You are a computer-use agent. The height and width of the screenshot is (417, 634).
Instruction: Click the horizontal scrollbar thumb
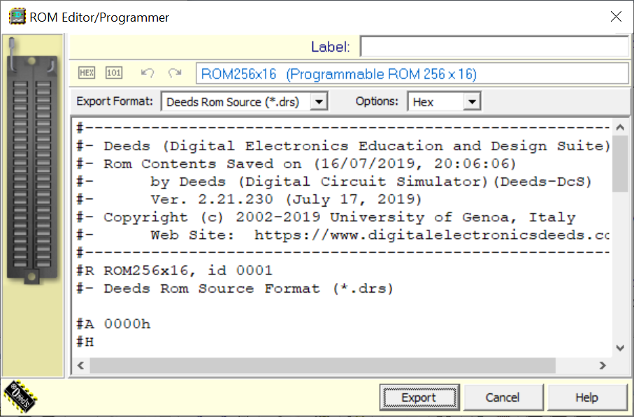pos(323,365)
